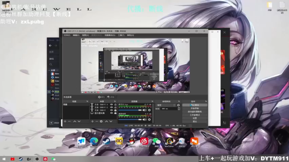Click 工作室模式 studio mode button
This screenshot has height=162, width=289.
(x=195, y=115)
